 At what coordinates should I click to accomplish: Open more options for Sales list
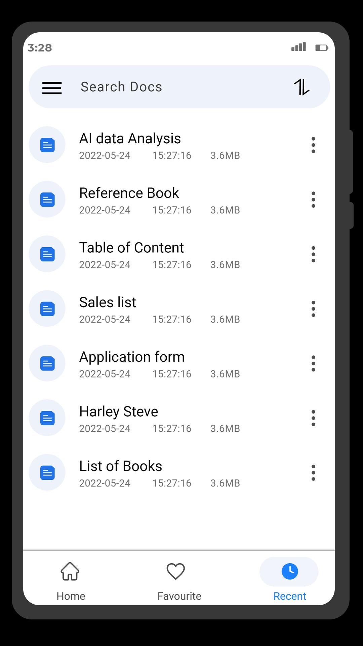click(x=313, y=309)
